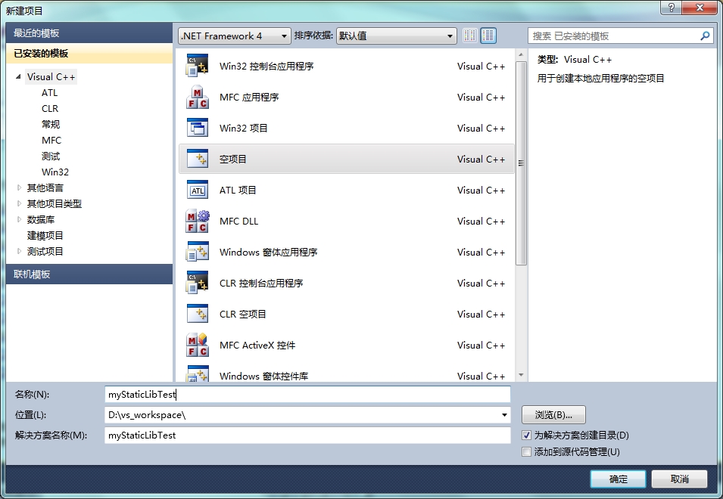Click the CLR 控制台应用程序 icon
This screenshot has width=723, height=499.
click(198, 283)
